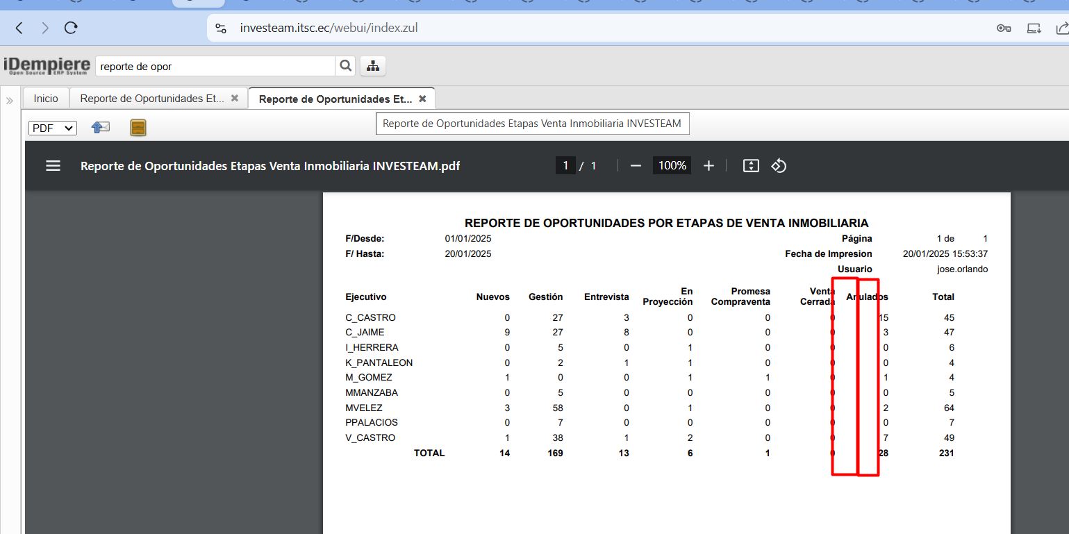
Task: Click the archive report cabinet icon
Action: pyautogui.click(x=138, y=128)
